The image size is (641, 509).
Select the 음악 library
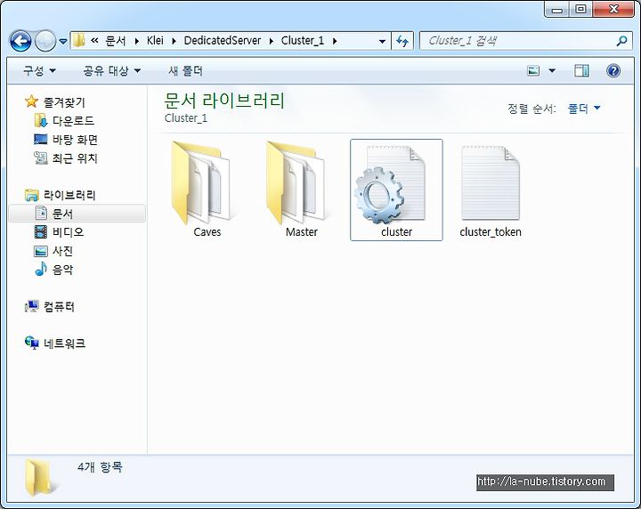click(54, 270)
